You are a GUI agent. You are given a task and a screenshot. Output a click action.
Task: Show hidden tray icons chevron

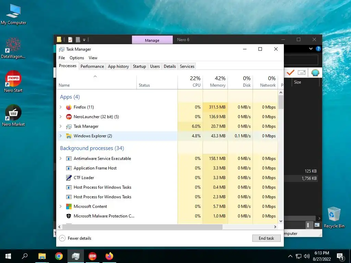[x=290, y=256]
